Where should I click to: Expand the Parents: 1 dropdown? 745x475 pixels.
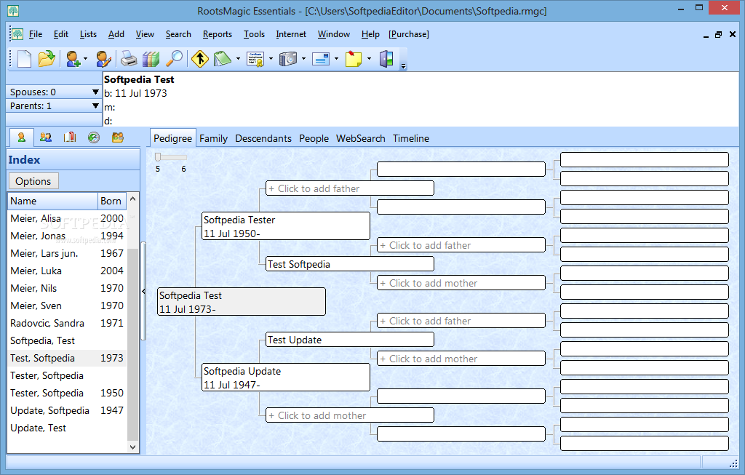(95, 105)
